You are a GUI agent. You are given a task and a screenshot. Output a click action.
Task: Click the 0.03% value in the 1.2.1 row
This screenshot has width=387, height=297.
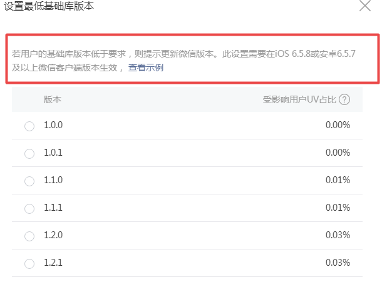click(x=338, y=263)
